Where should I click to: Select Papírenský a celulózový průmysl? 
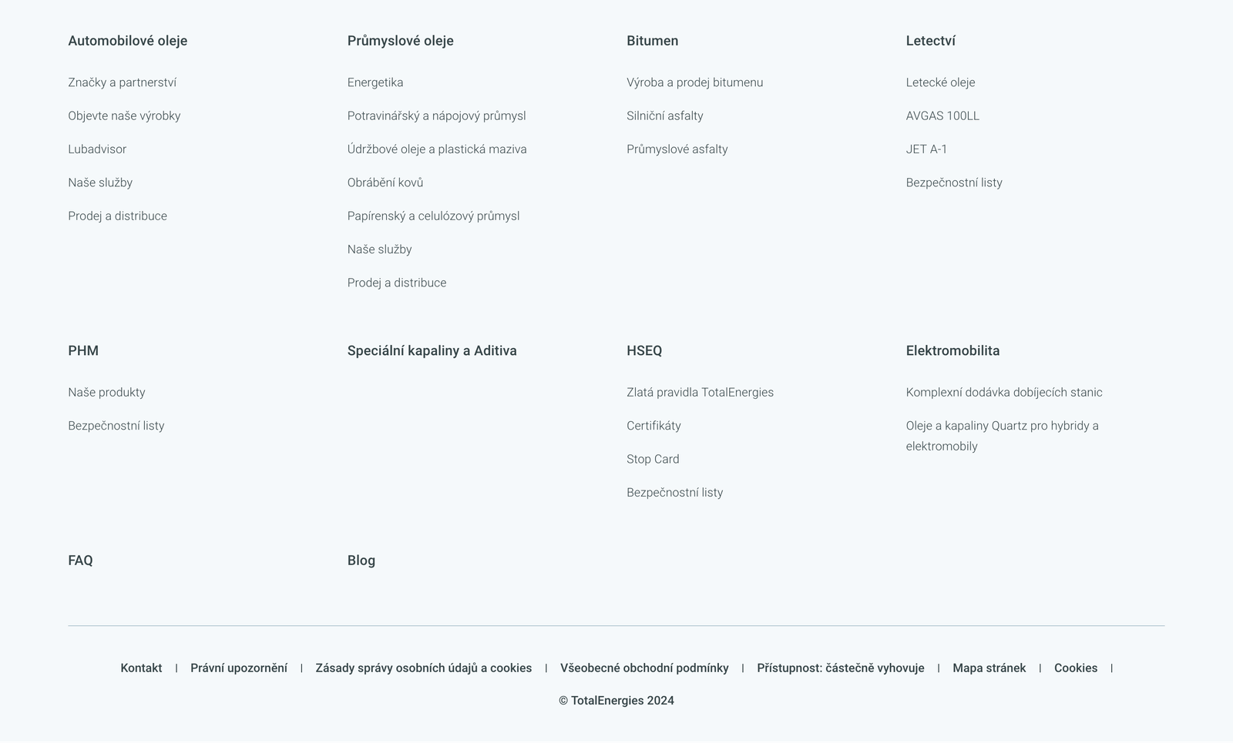pyautogui.click(x=433, y=216)
